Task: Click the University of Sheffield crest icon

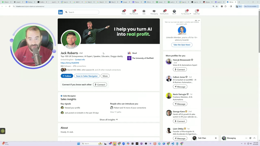Action: point(129,58)
